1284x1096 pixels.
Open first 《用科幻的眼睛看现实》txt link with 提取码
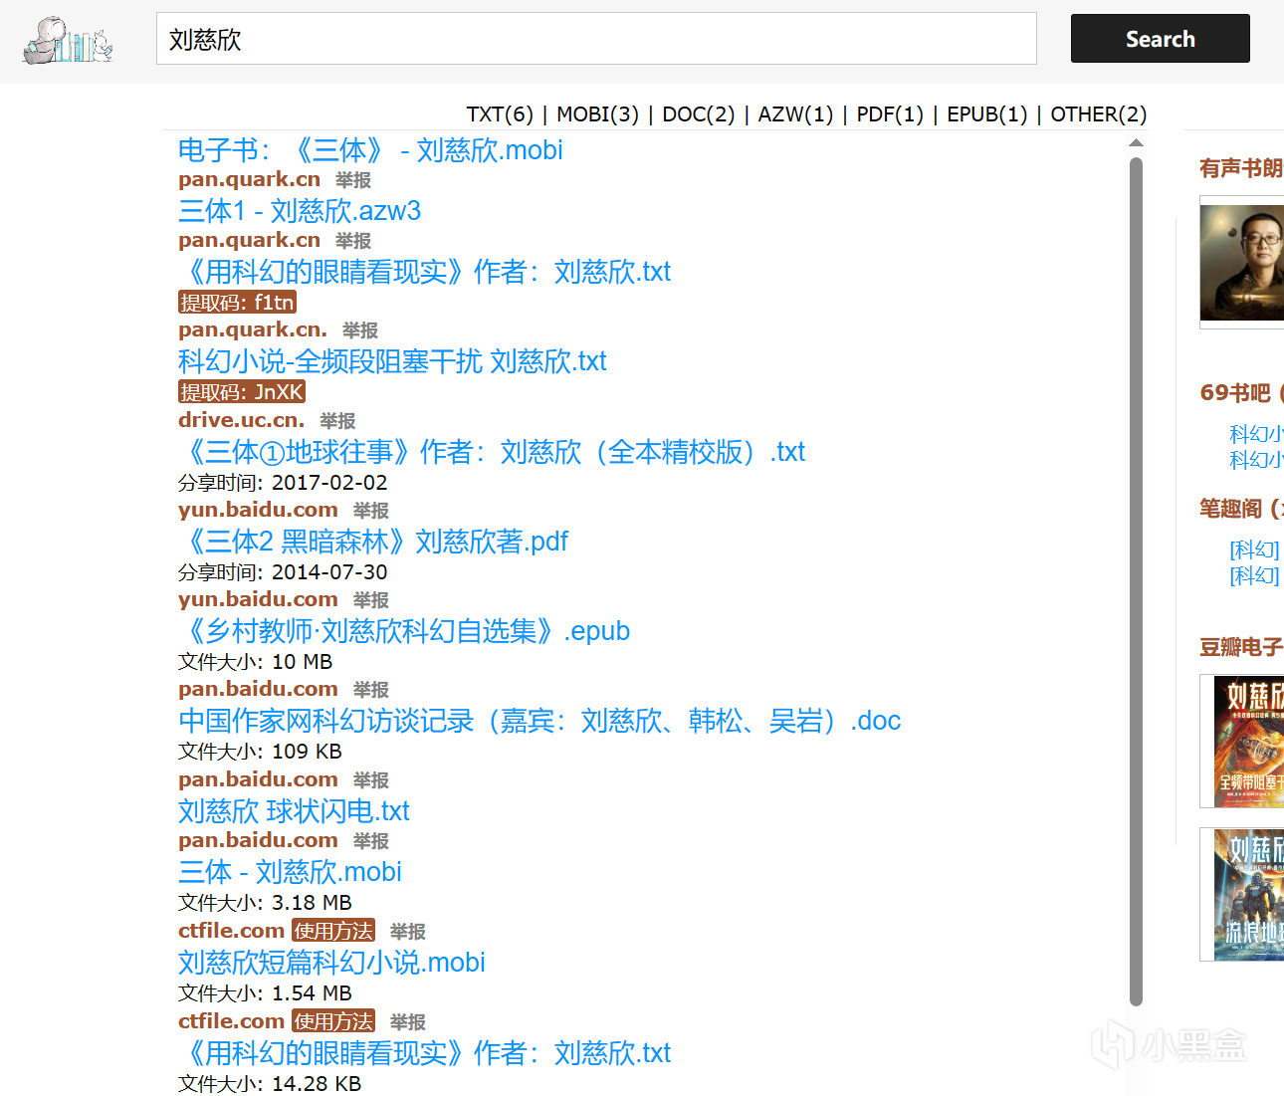click(x=425, y=272)
